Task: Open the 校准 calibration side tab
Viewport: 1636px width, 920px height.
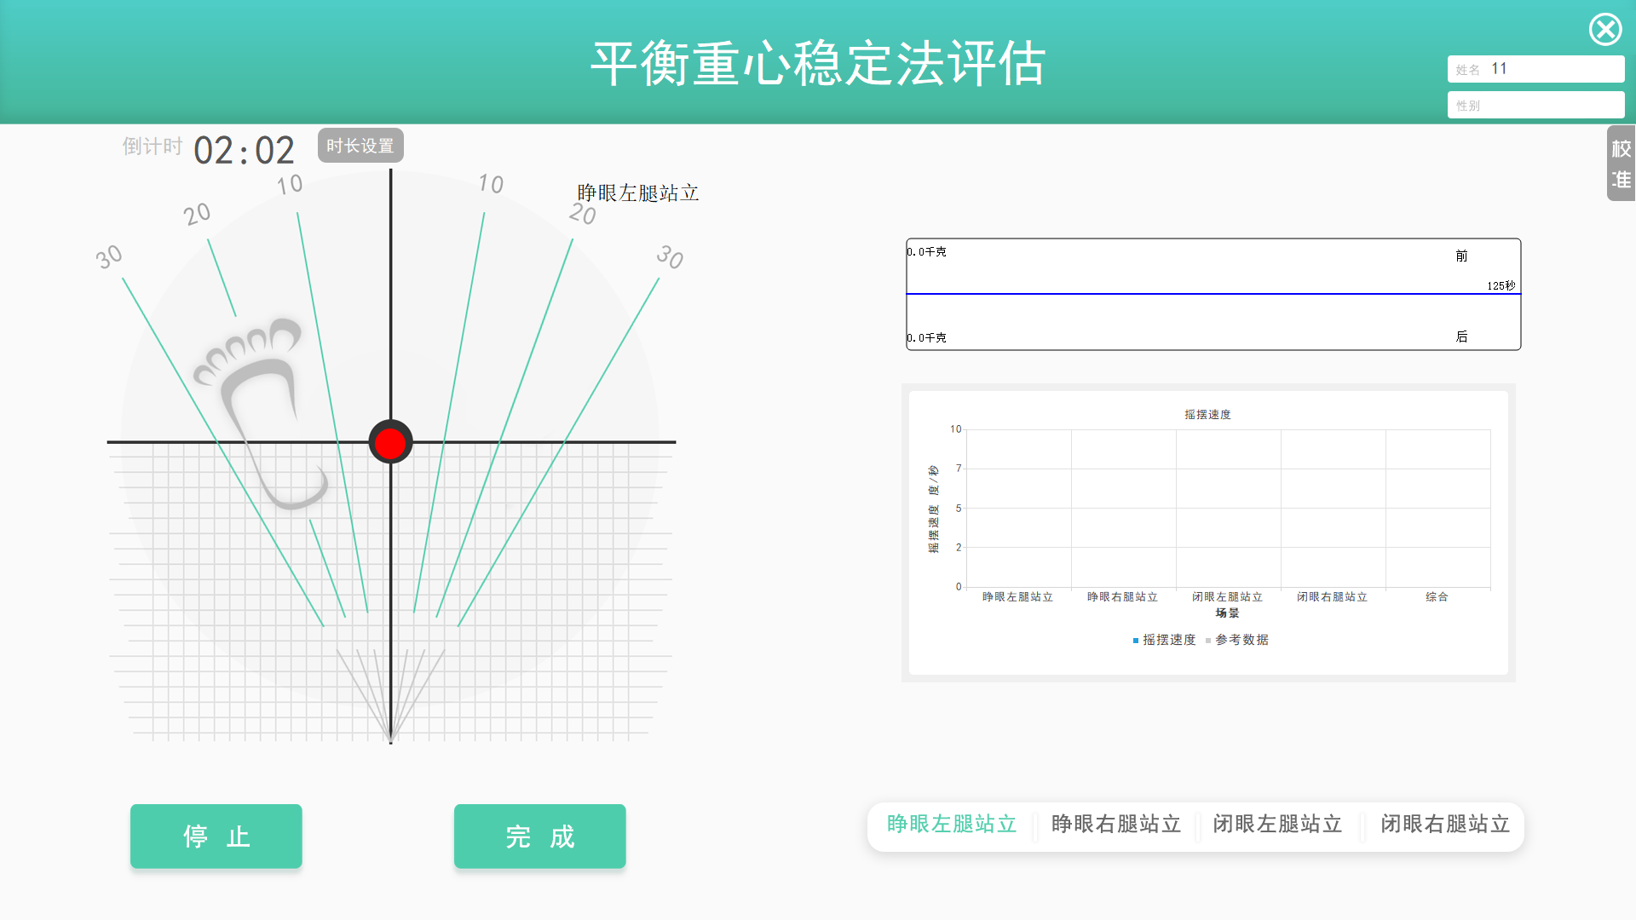Action: pyautogui.click(x=1621, y=164)
